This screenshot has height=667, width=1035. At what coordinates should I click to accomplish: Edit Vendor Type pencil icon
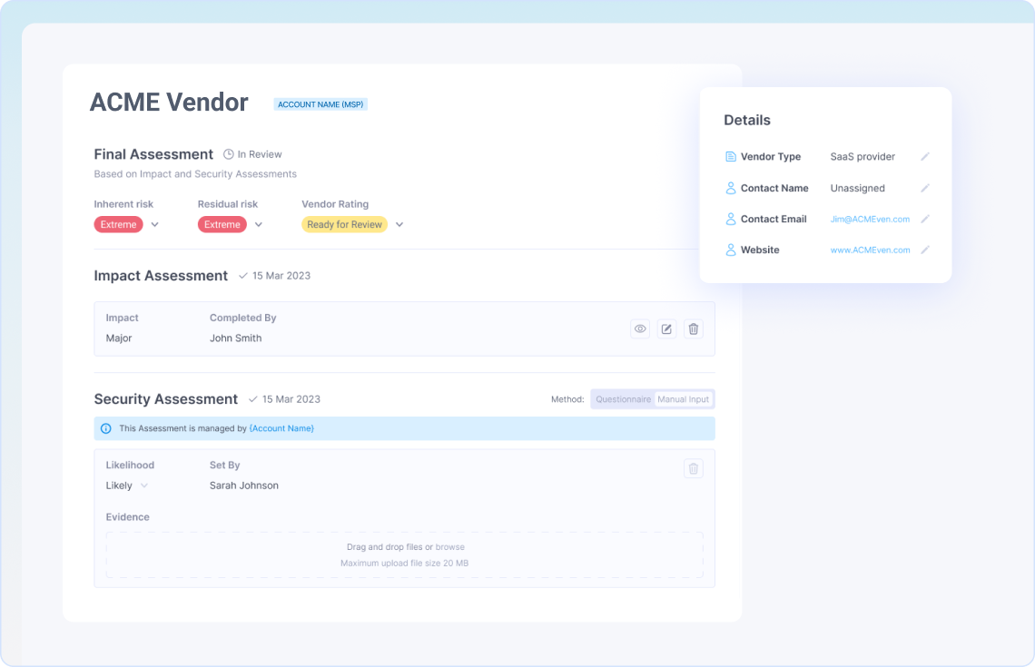coord(925,157)
